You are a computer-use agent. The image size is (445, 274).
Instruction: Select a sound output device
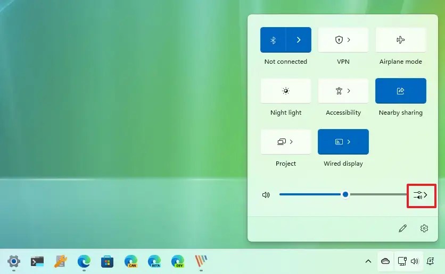tap(421, 195)
